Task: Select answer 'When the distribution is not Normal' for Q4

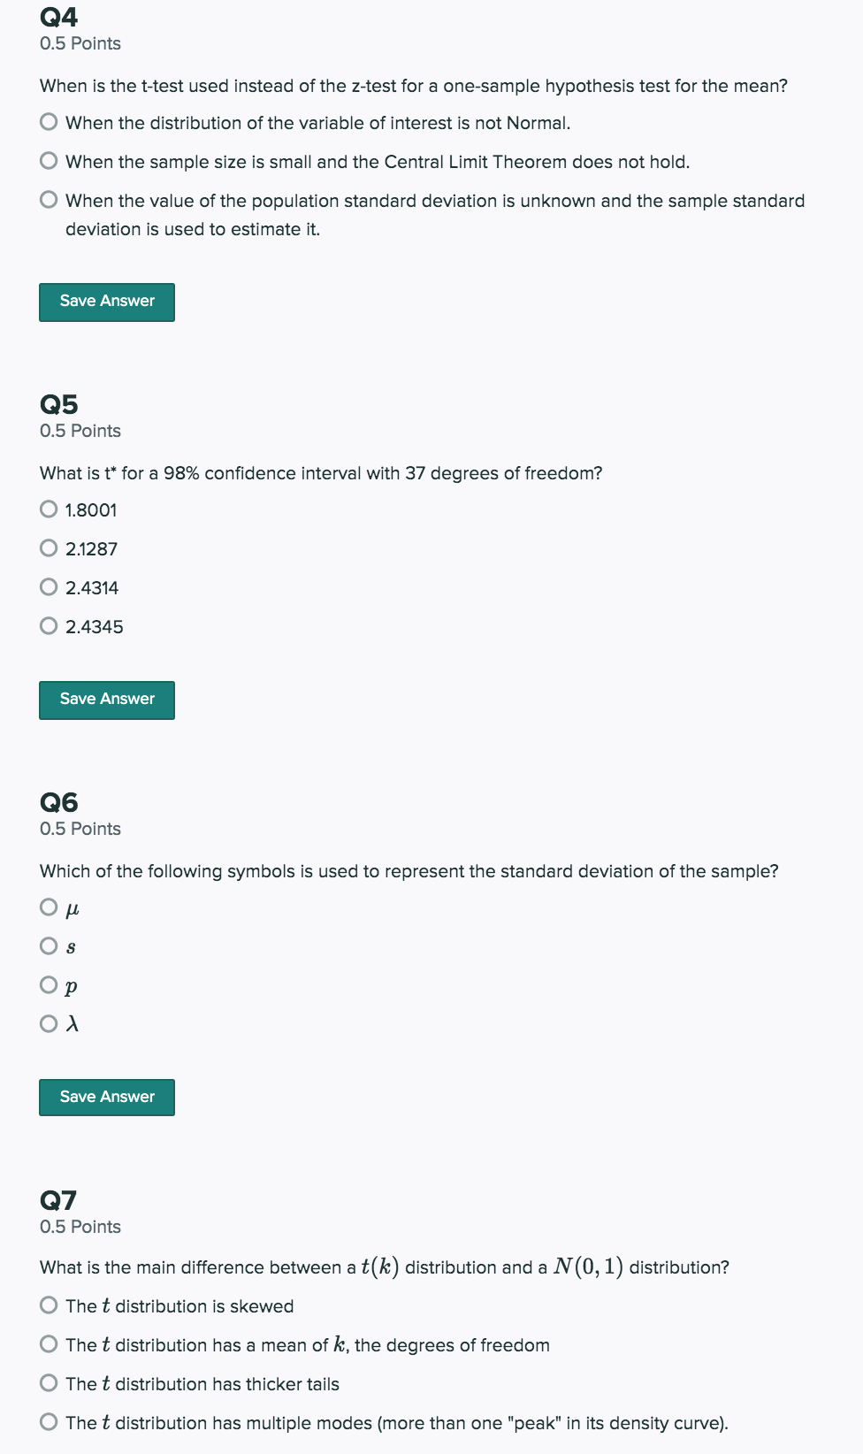Action: click(48, 123)
